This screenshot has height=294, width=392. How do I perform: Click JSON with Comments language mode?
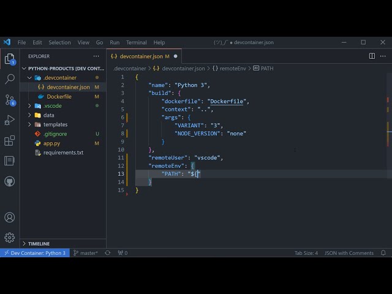[x=349, y=253]
